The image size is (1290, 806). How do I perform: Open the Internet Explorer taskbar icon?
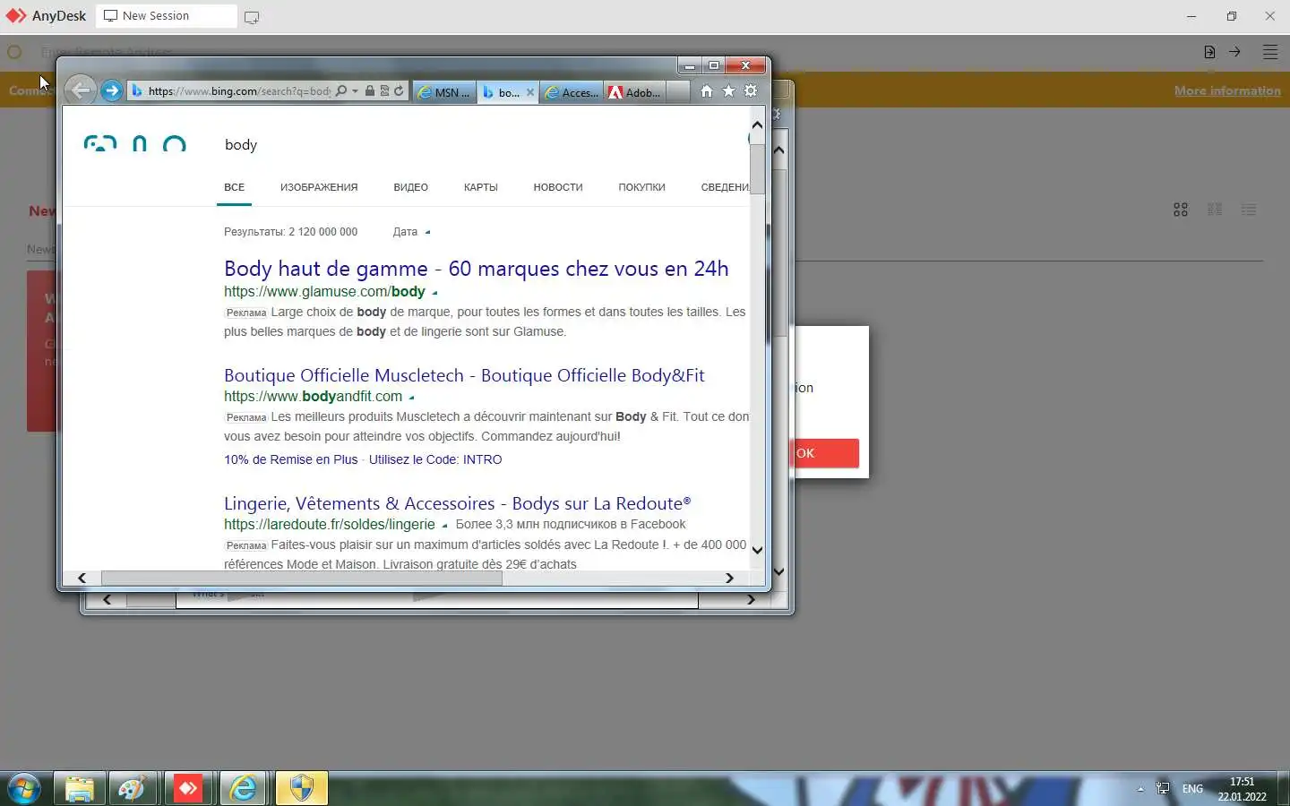(244, 788)
